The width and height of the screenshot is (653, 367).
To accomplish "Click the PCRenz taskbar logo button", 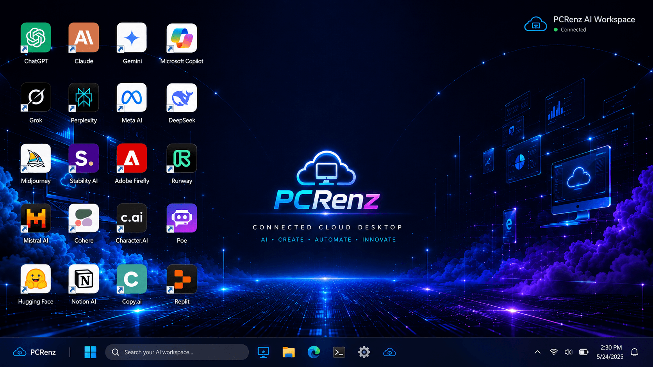I will coord(34,352).
